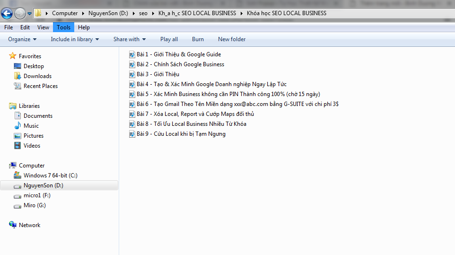Click the Forward navigation arrow button
Screen dimensions: 455x255
[20, 13]
